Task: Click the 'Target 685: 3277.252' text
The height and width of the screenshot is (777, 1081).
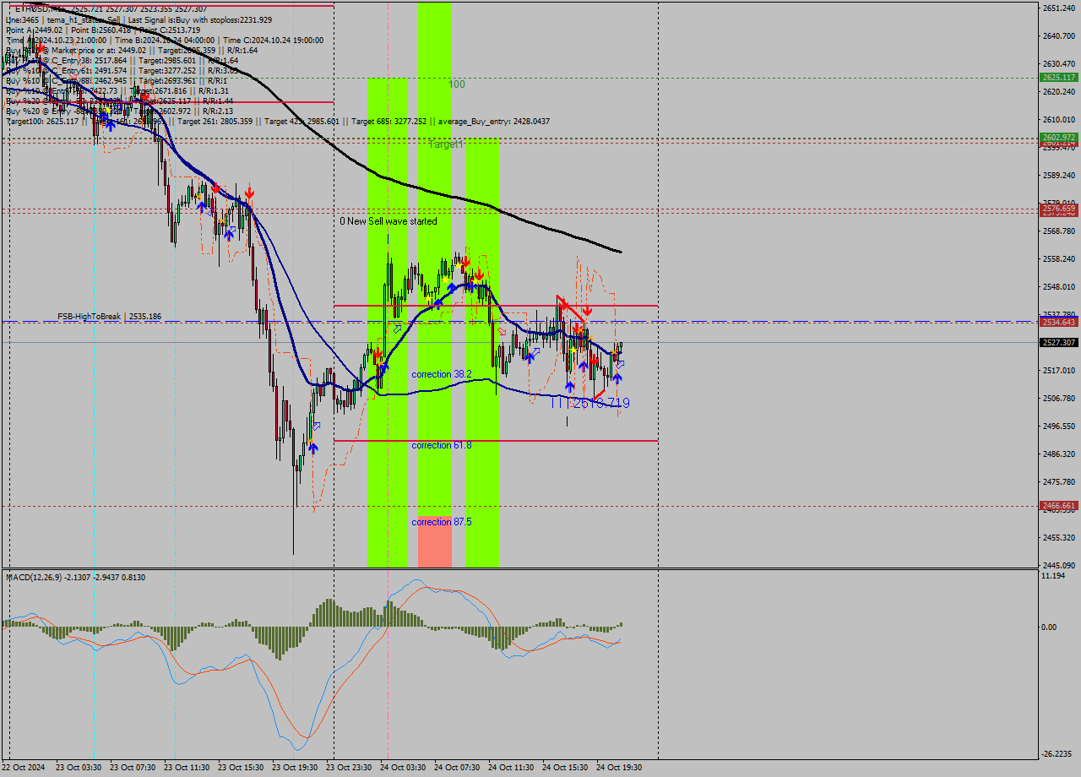Action: (x=390, y=122)
